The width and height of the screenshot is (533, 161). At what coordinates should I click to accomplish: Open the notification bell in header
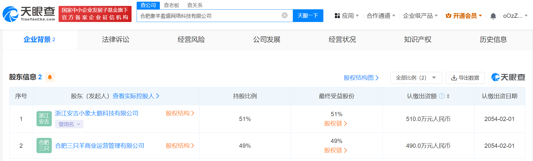[493, 16]
